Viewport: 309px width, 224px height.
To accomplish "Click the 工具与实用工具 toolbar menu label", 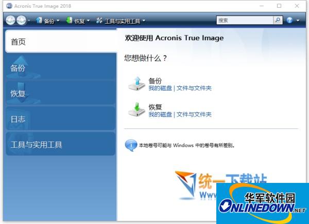I will coord(123,21).
